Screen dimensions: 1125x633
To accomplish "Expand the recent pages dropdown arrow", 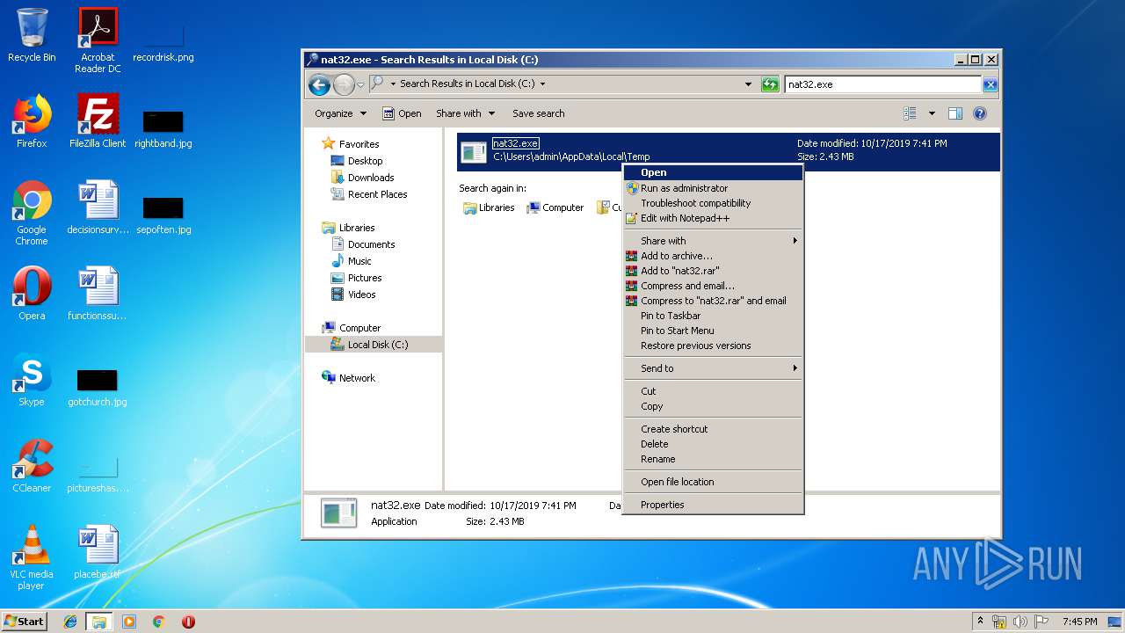I will [x=360, y=84].
